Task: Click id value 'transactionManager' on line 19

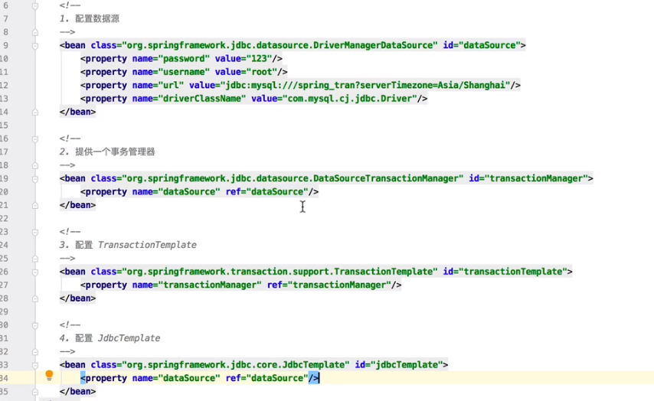Action: click(x=536, y=179)
